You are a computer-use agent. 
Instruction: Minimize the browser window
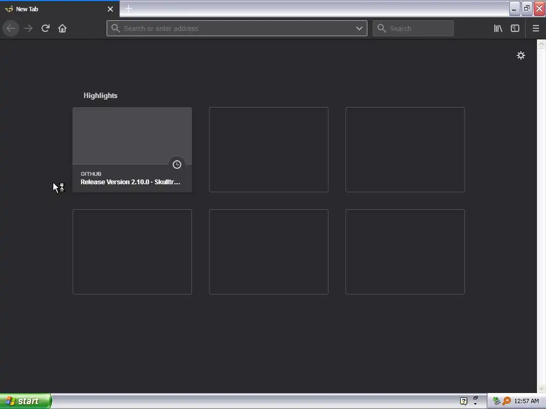click(x=515, y=9)
